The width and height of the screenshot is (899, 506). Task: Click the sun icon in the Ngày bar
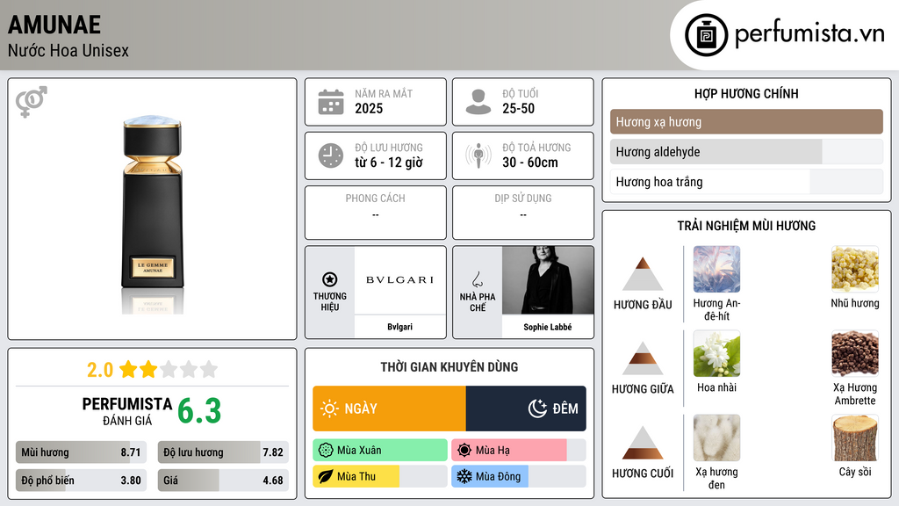coord(330,408)
